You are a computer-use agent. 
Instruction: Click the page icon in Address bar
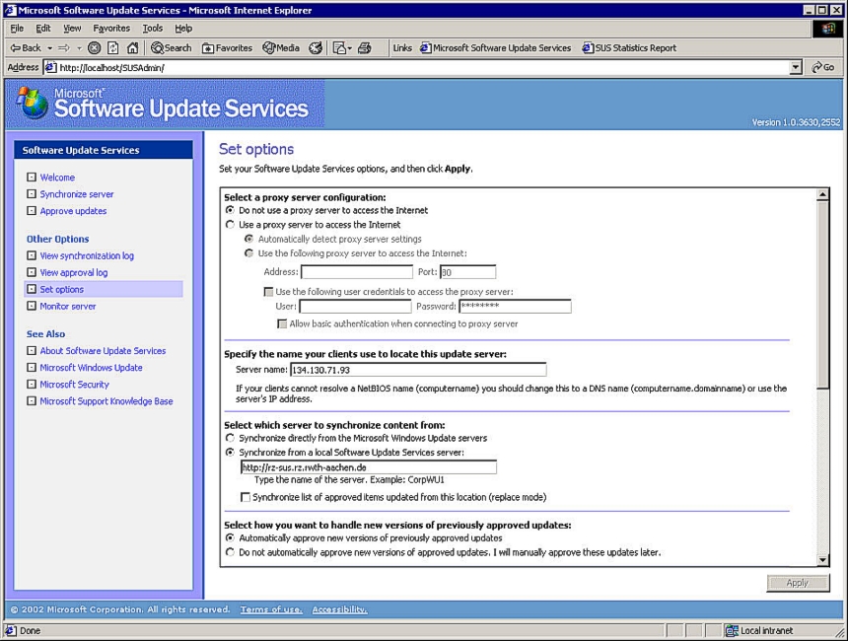point(51,68)
